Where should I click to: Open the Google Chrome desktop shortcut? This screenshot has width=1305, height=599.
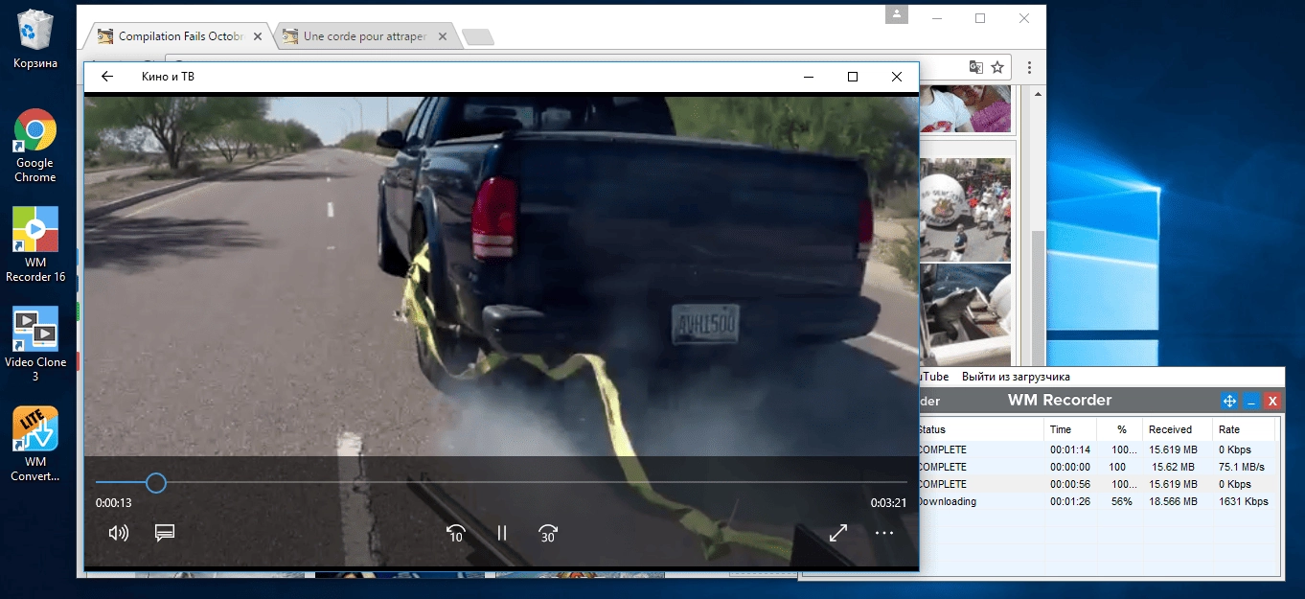pos(35,145)
